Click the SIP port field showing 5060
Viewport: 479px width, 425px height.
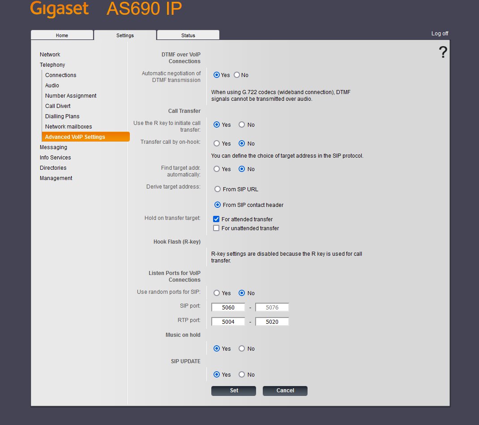tap(228, 307)
